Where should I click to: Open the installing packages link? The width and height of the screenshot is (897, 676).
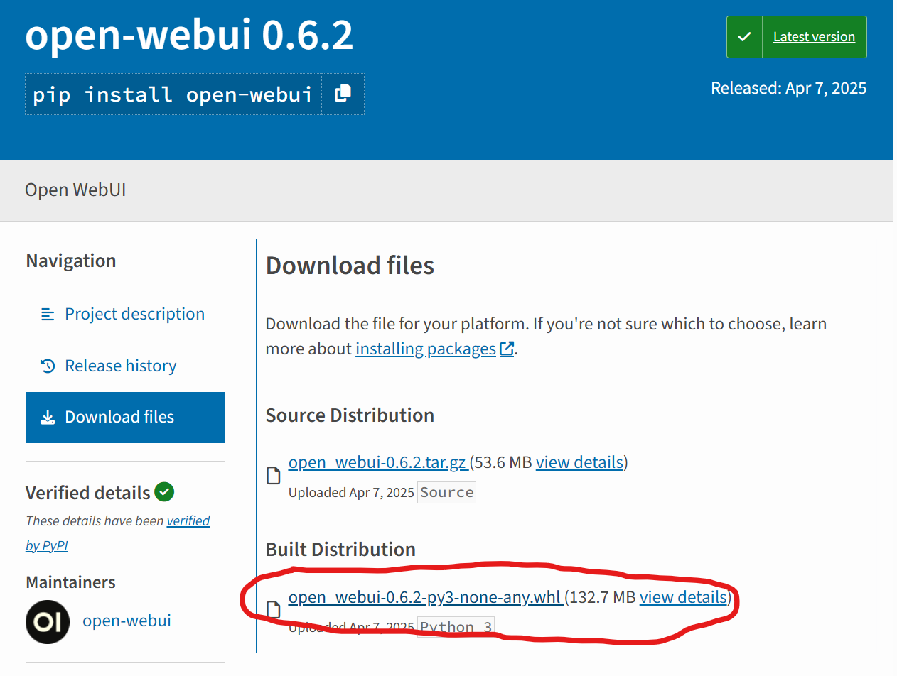coord(426,349)
